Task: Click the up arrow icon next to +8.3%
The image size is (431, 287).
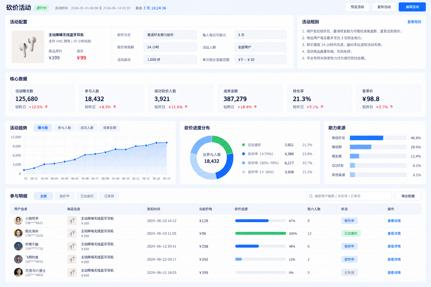Action: point(114,107)
